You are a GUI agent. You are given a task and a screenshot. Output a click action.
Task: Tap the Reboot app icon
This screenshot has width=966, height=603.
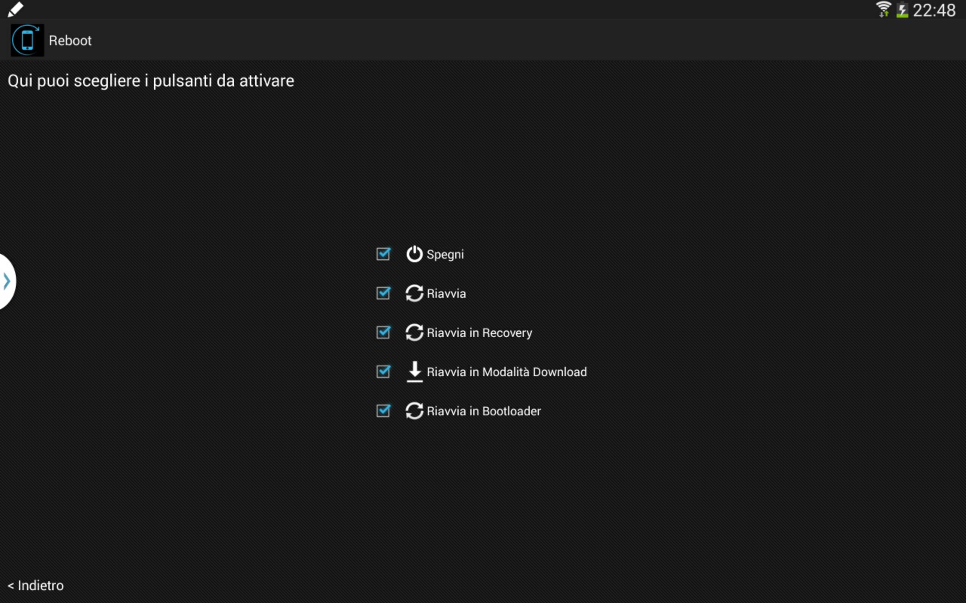(x=27, y=40)
